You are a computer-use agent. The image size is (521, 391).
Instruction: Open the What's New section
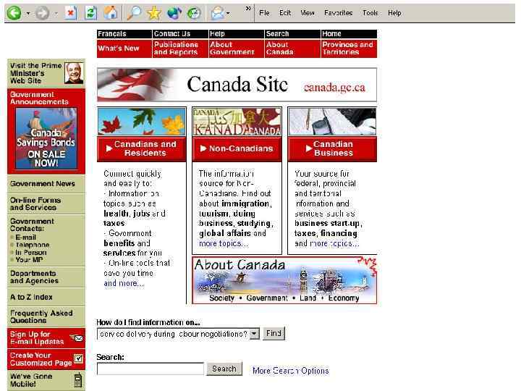point(124,49)
